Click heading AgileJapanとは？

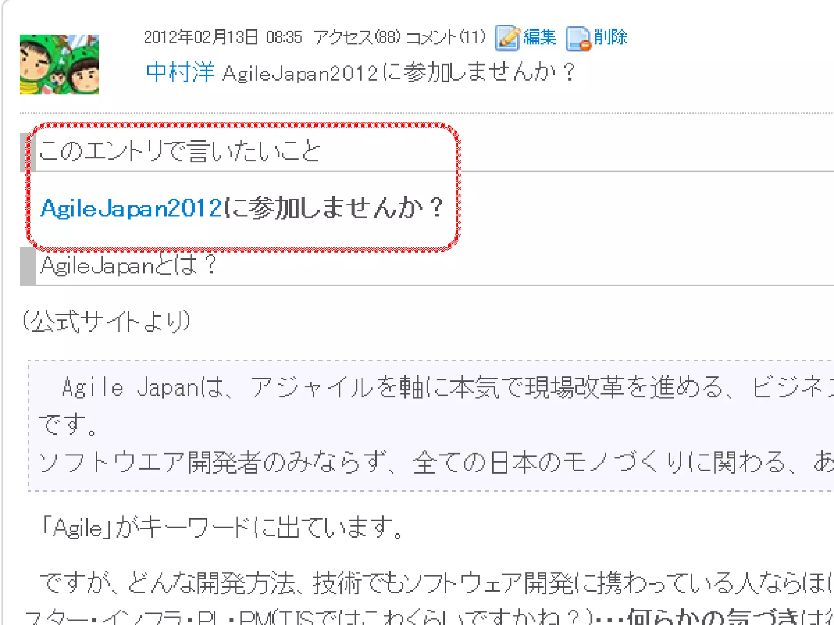pyautogui.click(x=129, y=266)
